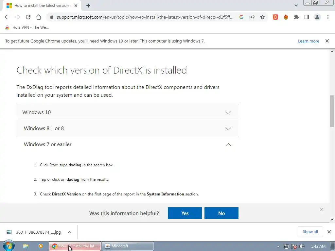Open the Windows Start menu
Image resolution: width=335 pixels, height=251 pixels.
(9, 246)
